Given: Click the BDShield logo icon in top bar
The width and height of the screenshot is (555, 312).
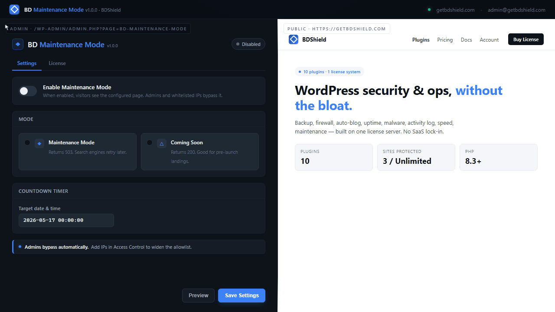Looking at the screenshot, I should [x=14, y=10].
